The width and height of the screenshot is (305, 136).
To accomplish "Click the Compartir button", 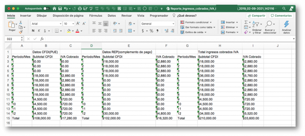I will (257, 16).
